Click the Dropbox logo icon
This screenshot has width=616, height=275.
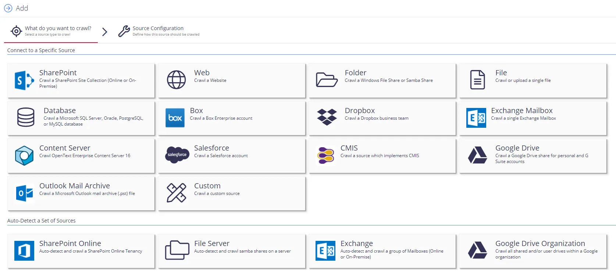pyautogui.click(x=327, y=117)
